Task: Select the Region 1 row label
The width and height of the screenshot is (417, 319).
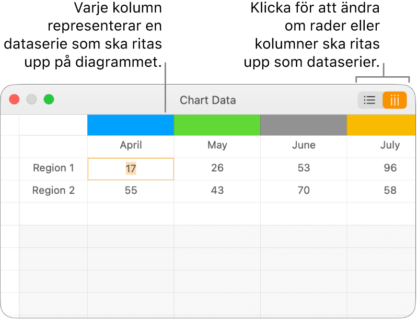Action: [53, 168]
